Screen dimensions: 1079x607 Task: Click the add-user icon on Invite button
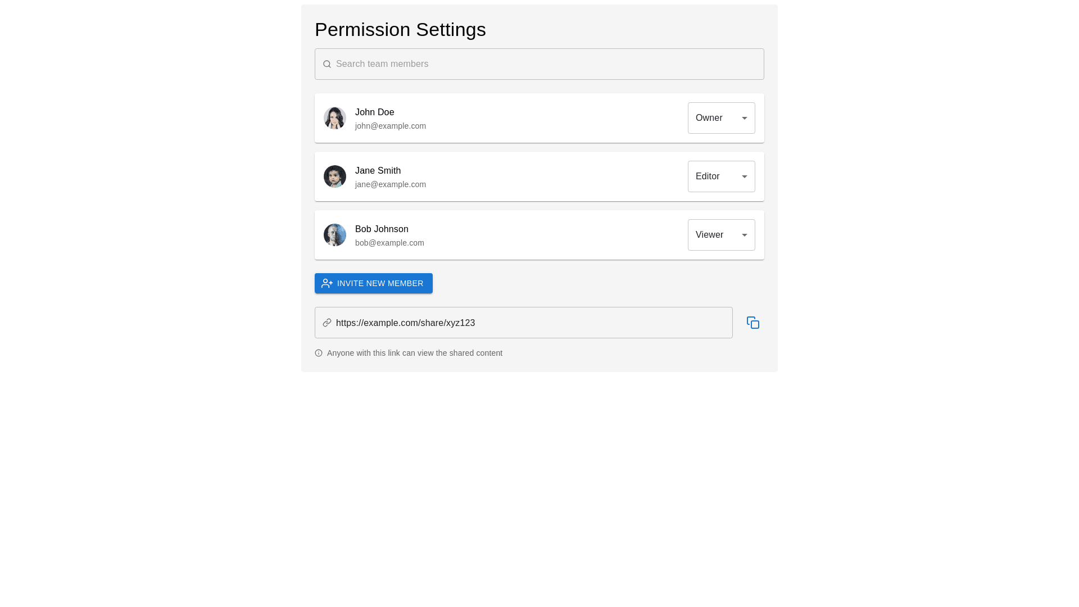327,283
